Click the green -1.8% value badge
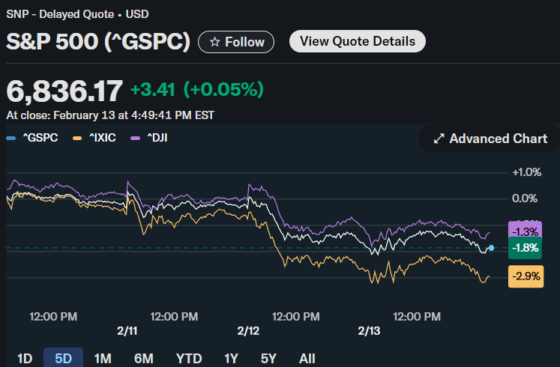Screen dimensions: 560x367 click(x=525, y=247)
